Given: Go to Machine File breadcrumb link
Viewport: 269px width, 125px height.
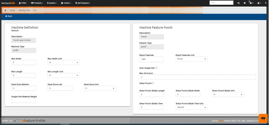Looking at the screenshot, I should click(24, 10).
